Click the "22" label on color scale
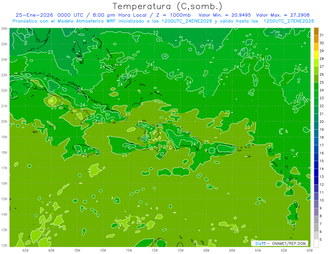 [322, 106]
